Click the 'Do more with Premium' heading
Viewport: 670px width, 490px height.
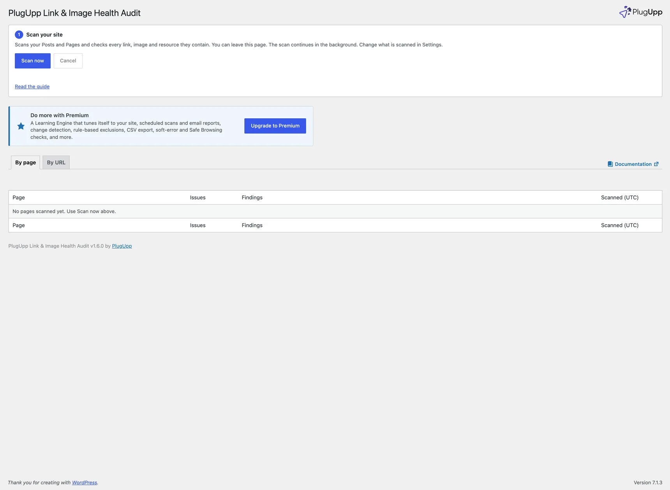(60, 115)
